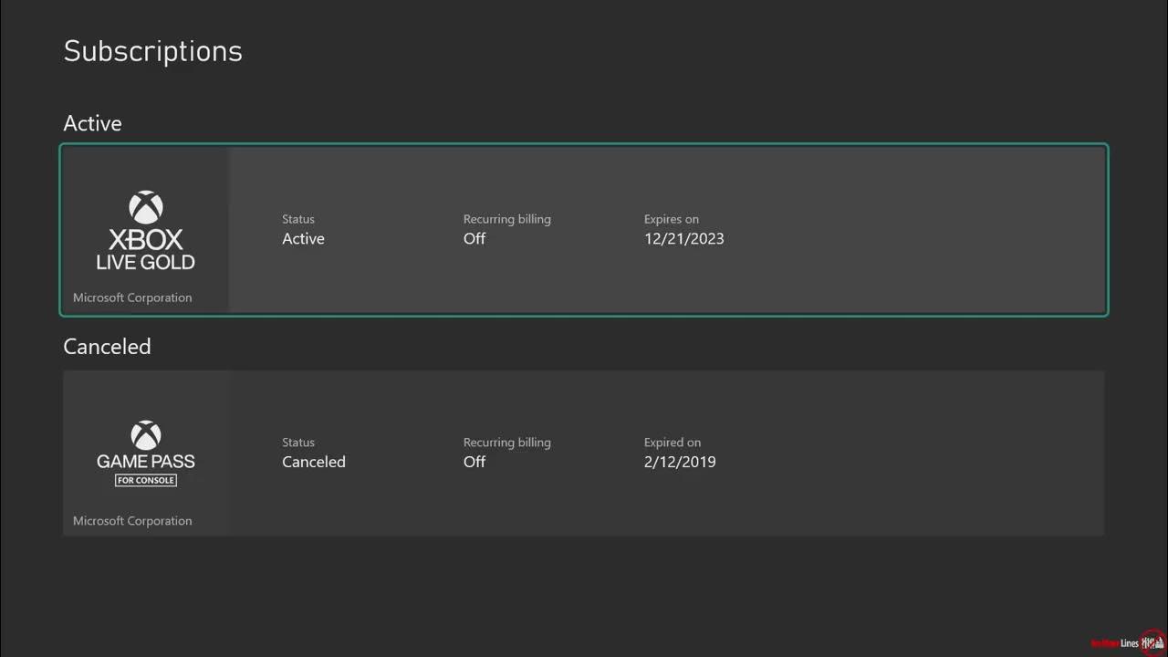The height and width of the screenshot is (657, 1168).
Task: Click the Xbox sphere icon on Live Gold card
Action: pos(146,207)
